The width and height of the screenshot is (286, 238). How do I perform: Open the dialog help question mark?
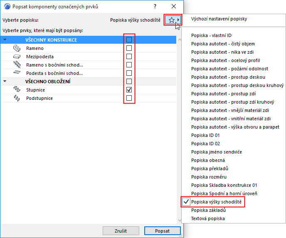155,7
